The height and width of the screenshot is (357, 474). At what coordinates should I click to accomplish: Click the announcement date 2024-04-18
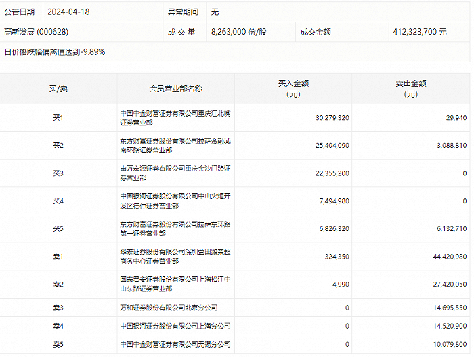[68, 12]
